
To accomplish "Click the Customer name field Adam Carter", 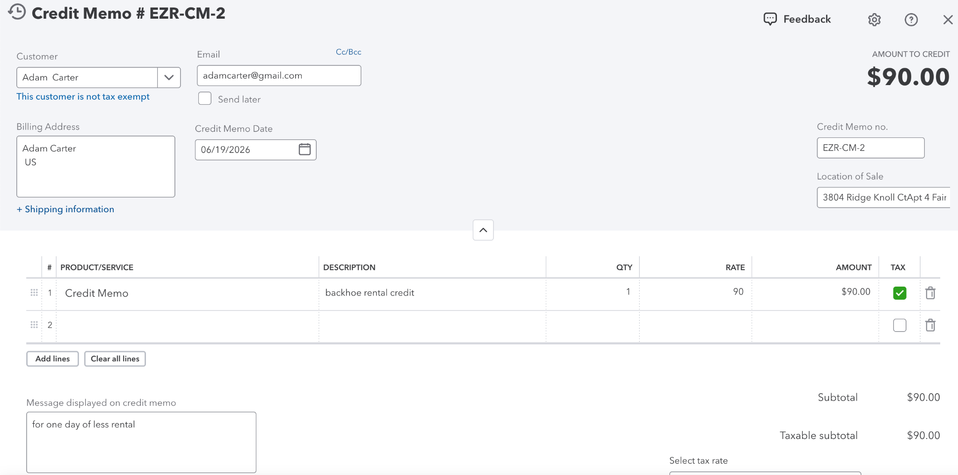I will (87, 78).
